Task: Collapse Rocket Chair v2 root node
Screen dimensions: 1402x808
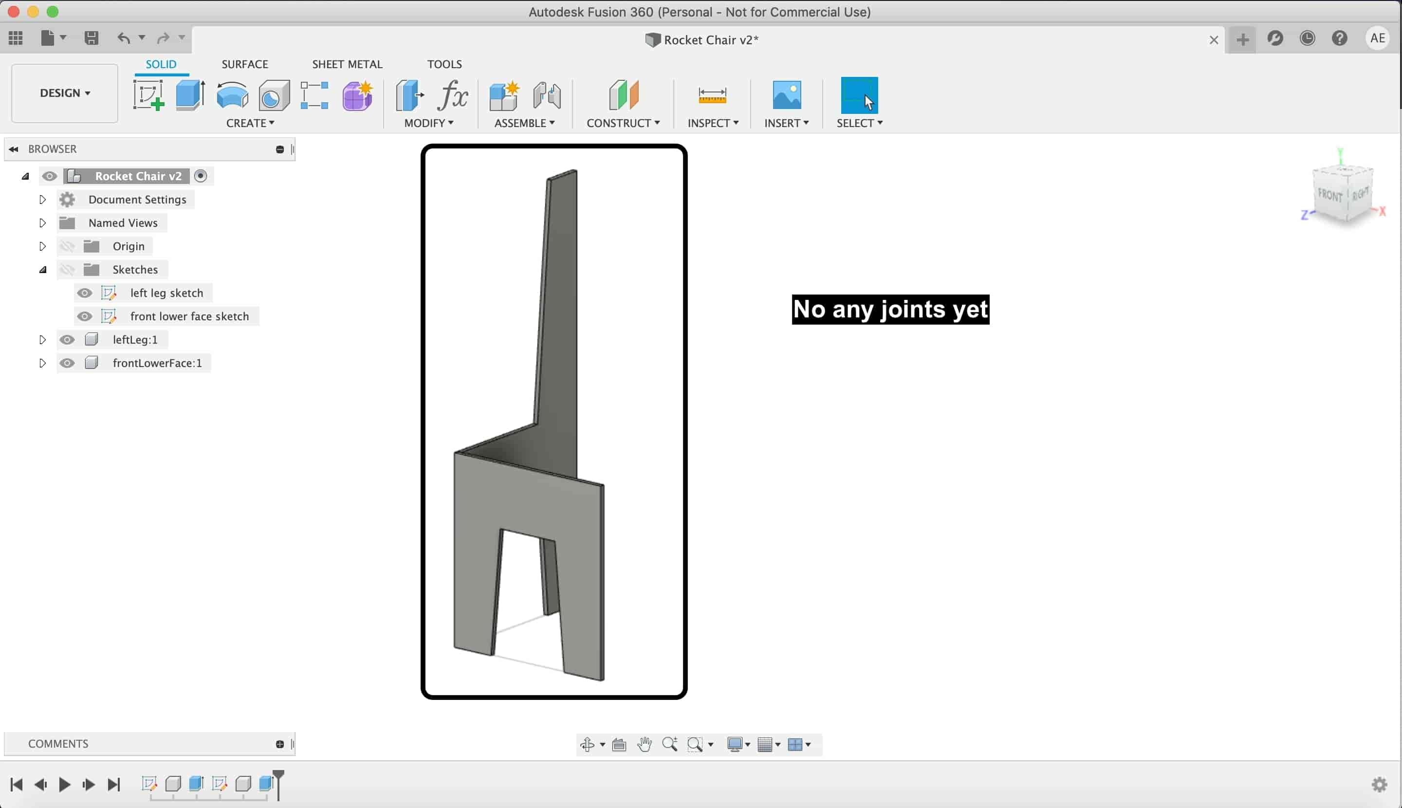Action: tap(25, 176)
